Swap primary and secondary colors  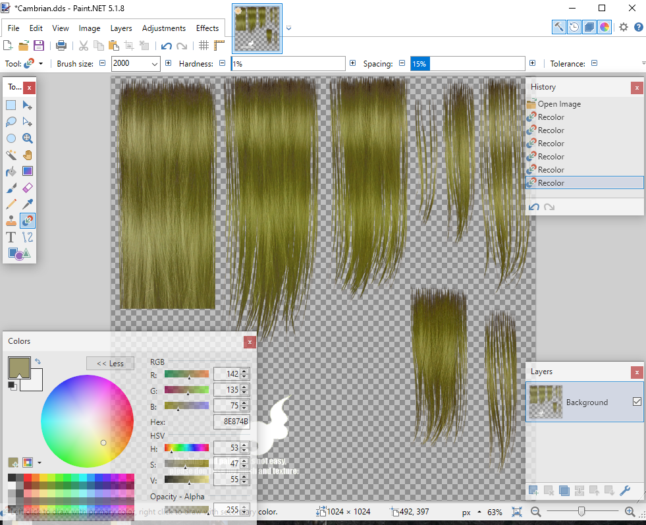(38, 362)
